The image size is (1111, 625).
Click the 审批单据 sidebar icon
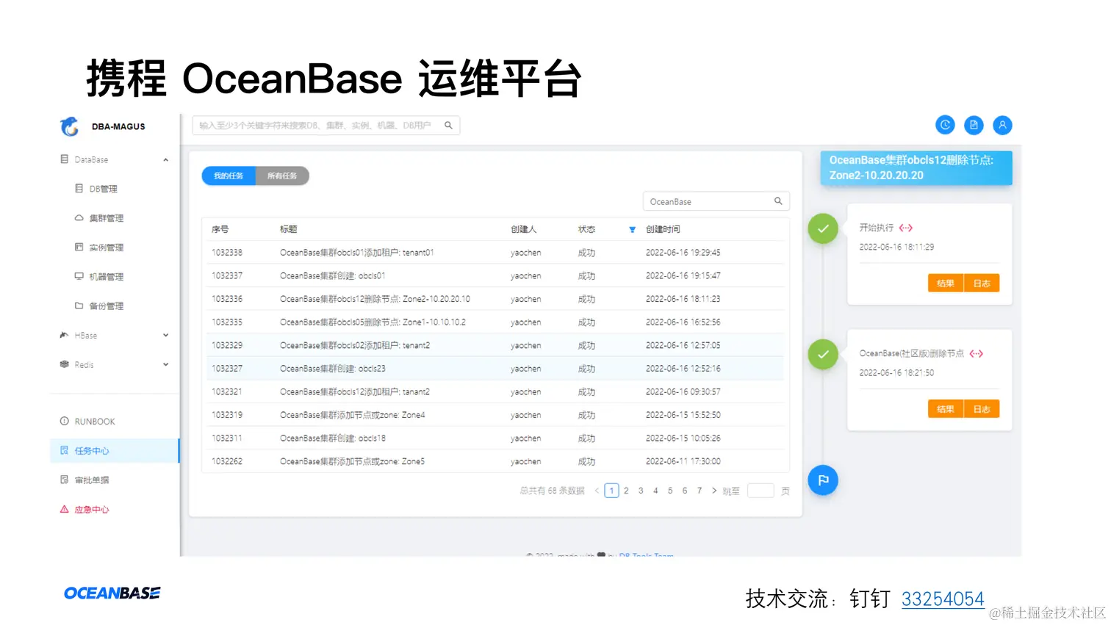tap(65, 480)
